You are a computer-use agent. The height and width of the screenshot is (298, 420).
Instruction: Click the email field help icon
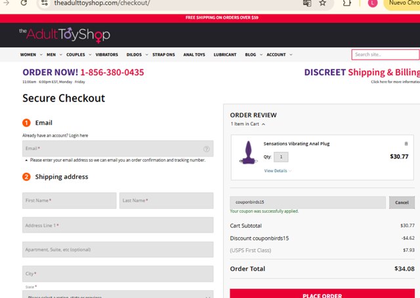click(x=206, y=149)
